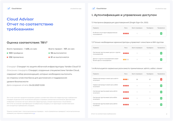
Task: Click the red dot beside "61 не выполняется"
Action: (50, 57)
